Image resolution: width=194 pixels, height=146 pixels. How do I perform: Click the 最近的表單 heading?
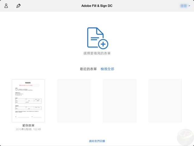click(88, 69)
